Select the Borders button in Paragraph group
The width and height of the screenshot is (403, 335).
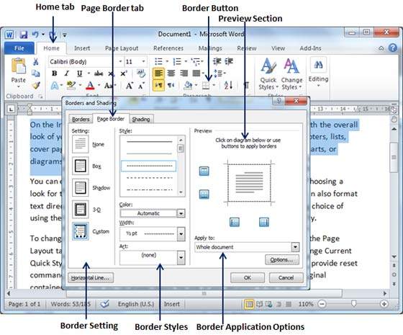pyautogui.click(x=206, y=85)
